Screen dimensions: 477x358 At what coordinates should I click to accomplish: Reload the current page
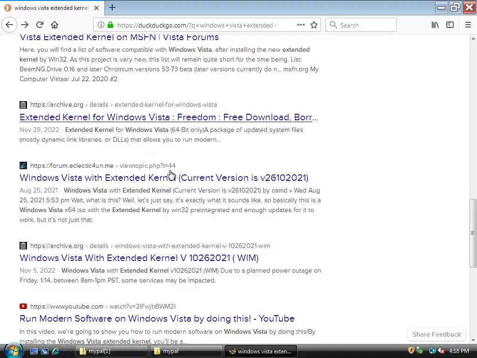click(40, 25)
